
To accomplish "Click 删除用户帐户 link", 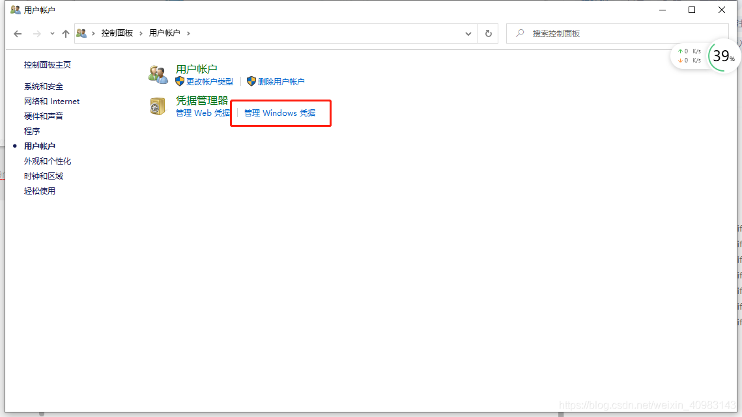I will 281,82.
